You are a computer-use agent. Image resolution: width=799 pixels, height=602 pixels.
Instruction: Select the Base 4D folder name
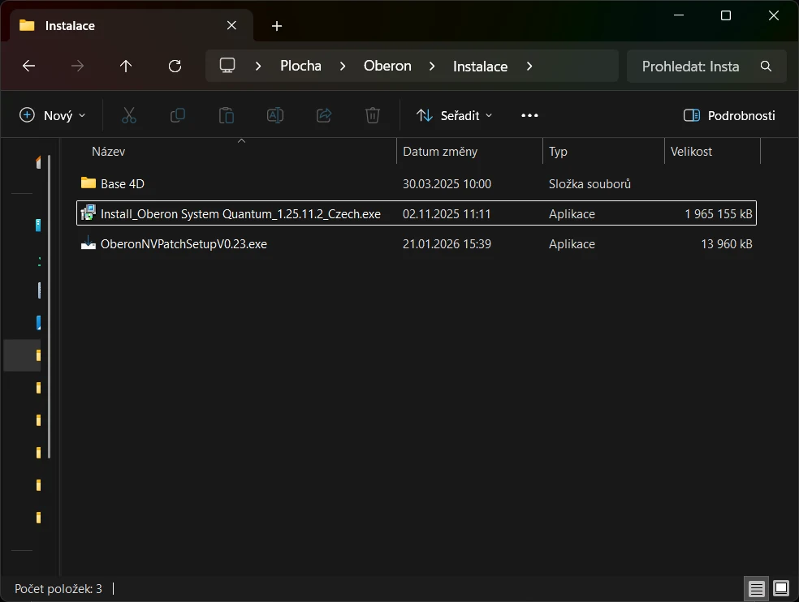123,184
